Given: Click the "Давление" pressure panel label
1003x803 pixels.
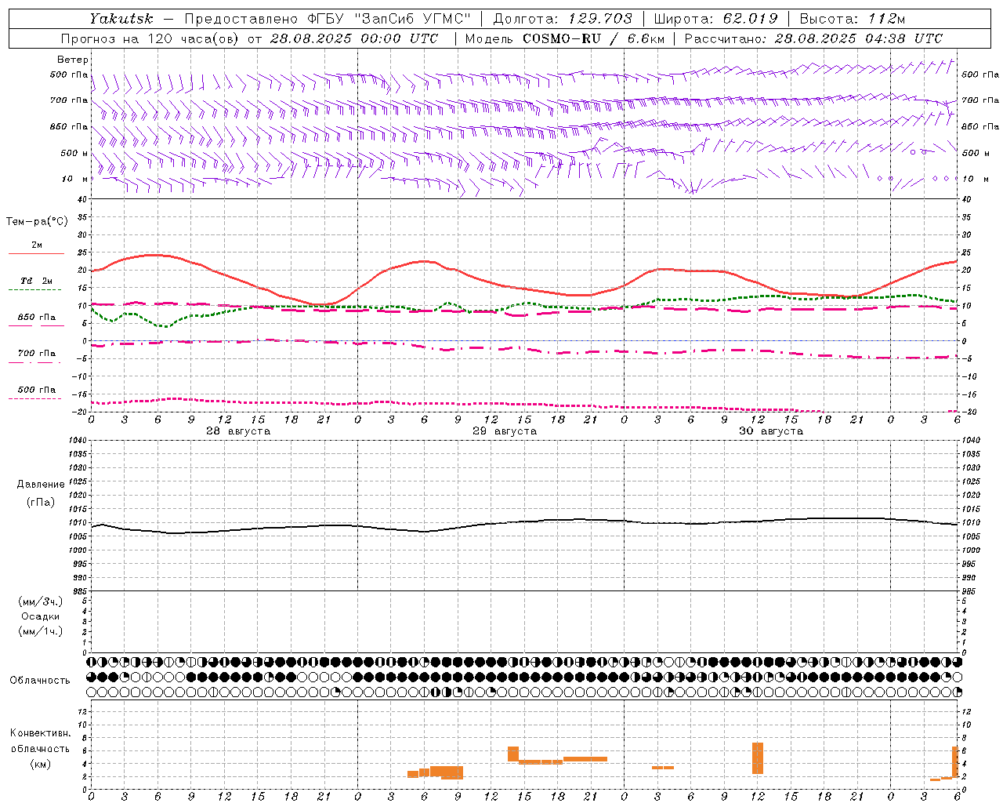Looking at the screenshot, I should pyautogui.click(x=41, y=484).
